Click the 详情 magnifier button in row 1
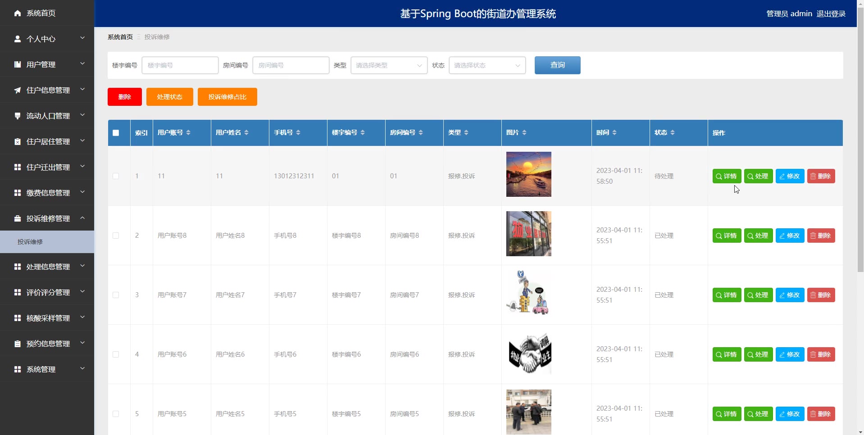The width and height of the screenshot is (864, 435). click(x=727, y=176)
